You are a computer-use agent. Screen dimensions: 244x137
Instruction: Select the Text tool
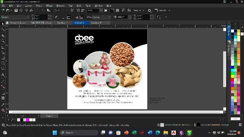point(3,75)
